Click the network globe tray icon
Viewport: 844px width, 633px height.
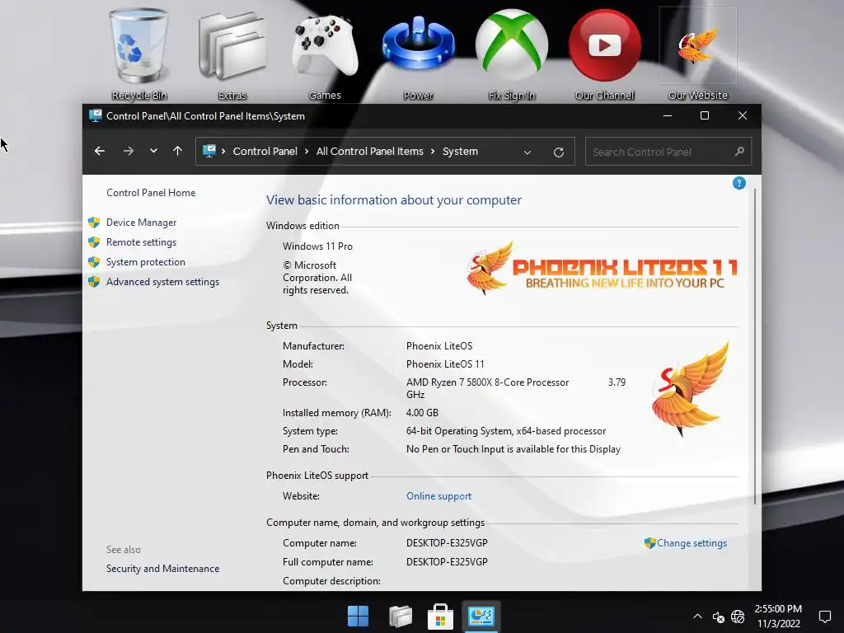738,617
